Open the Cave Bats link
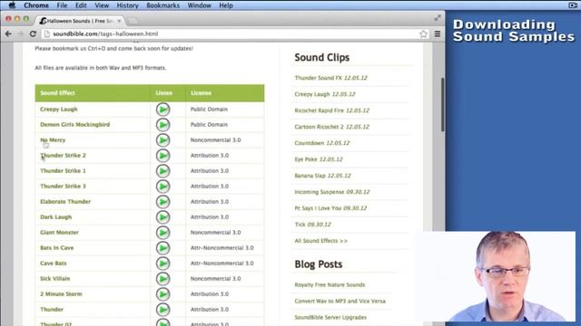The image size is (581, 326). tap(54, 264)
